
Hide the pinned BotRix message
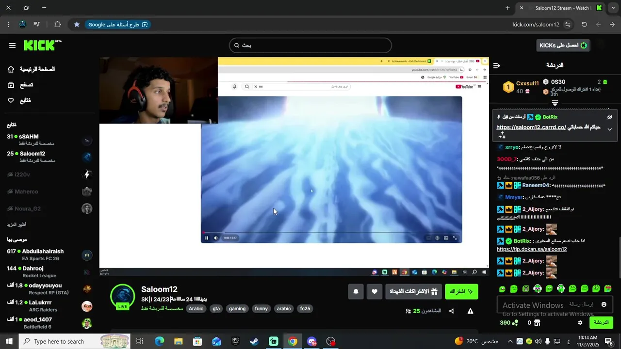pyautogui.click(x=610, y=117)
